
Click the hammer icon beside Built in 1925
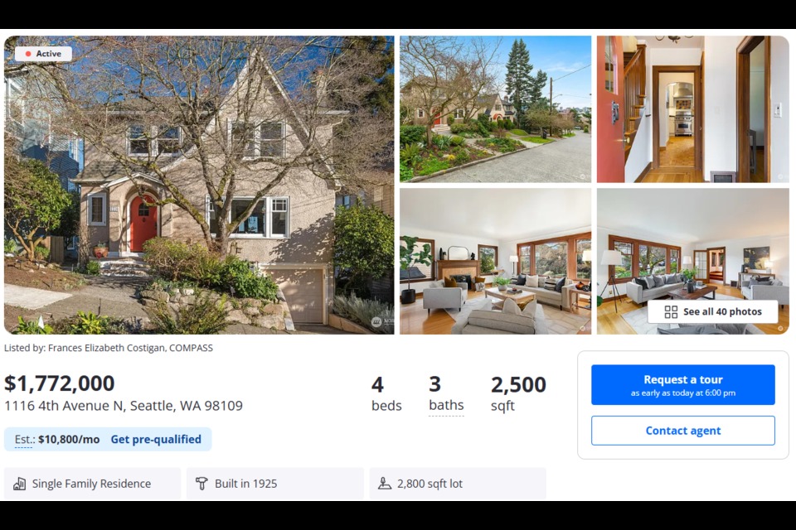pyautogui.click(x=201, y=484)
